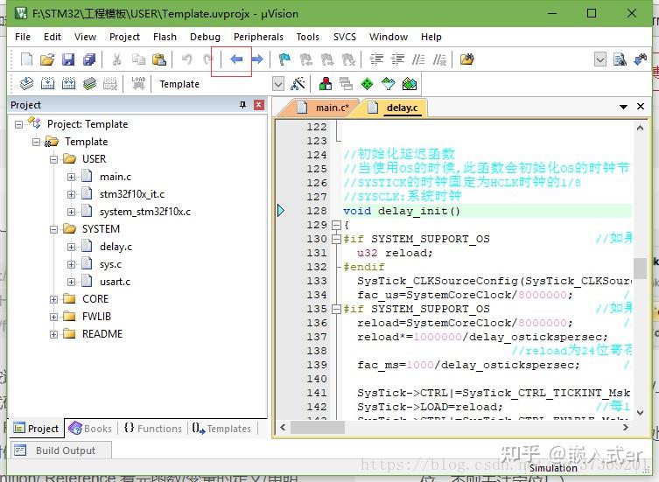Collapse the #if block at line 135
This screenshot has width=659, height=482.
point(335,309)
